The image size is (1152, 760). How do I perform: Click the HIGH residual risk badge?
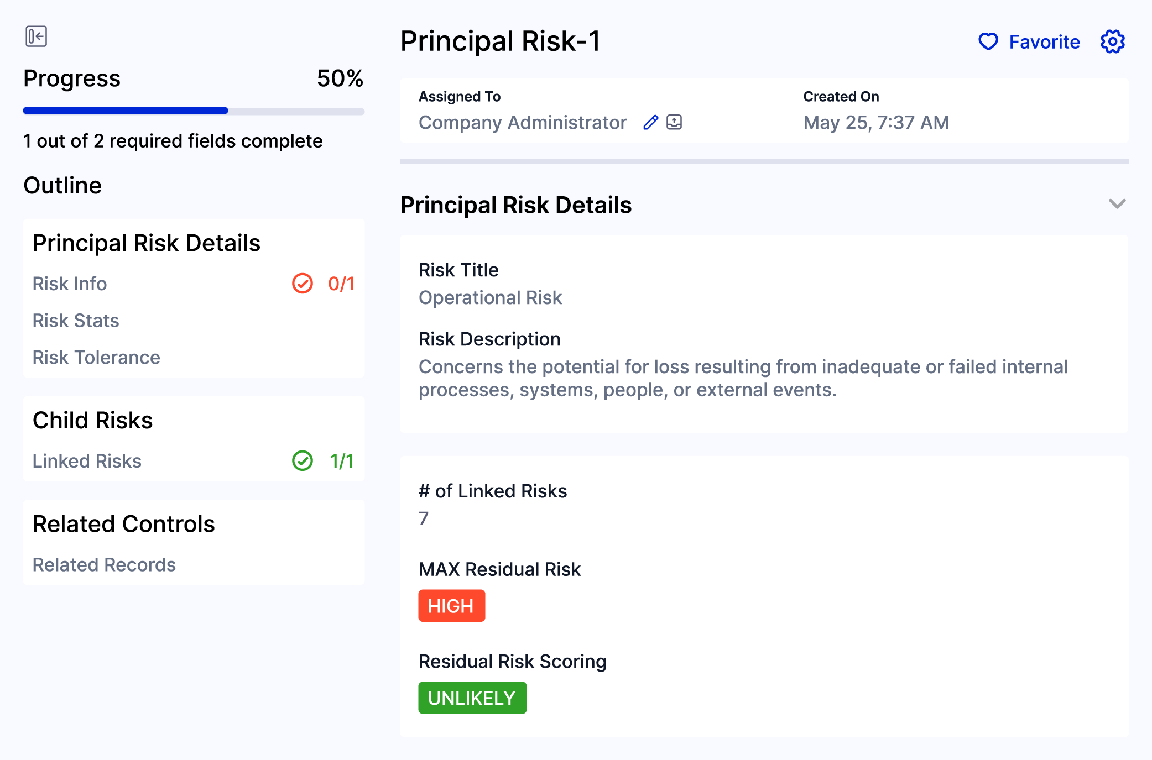coord(451,606)
